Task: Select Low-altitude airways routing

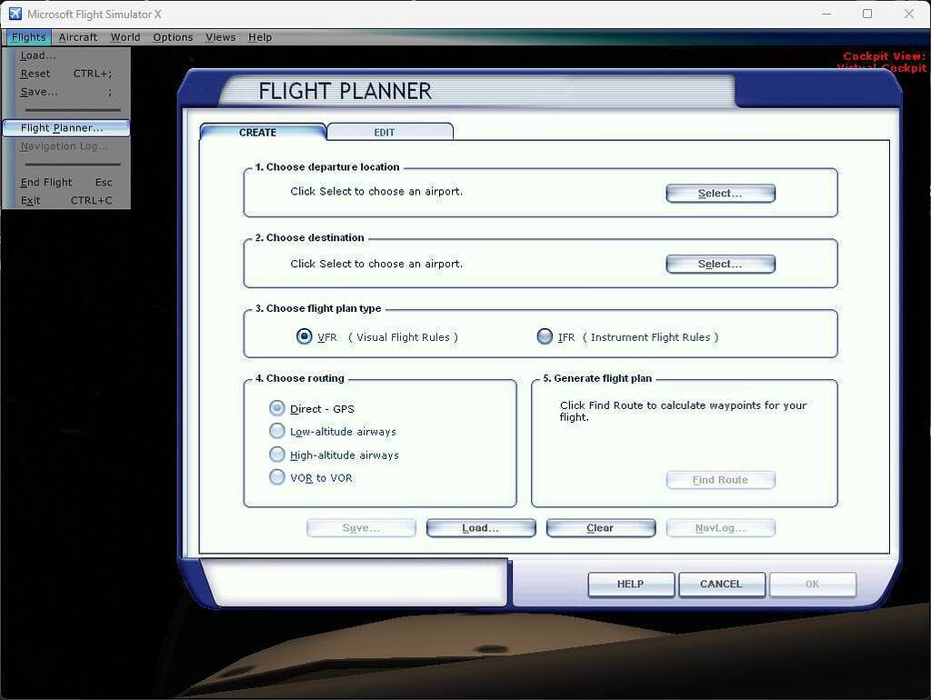Action: 276,431
